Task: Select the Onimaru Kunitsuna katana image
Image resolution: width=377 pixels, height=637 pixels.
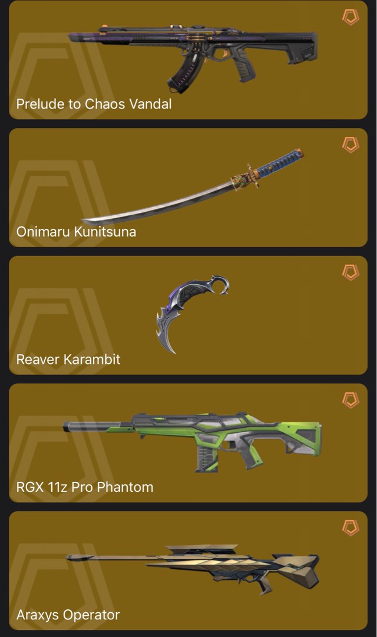Action: (193, 187)
